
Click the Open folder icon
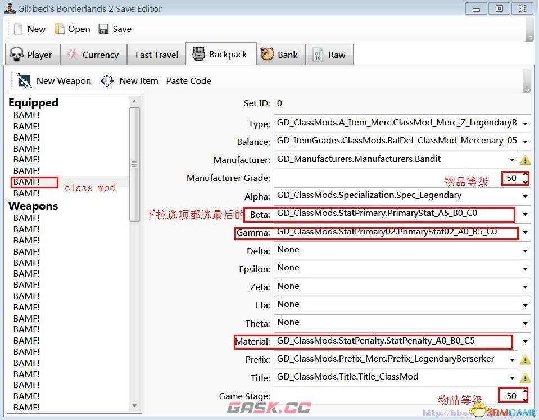pyautogui.click(x=59, y=29)
